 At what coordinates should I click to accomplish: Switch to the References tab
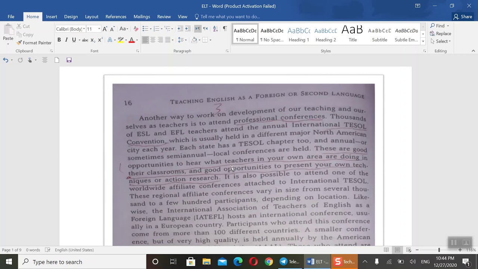coord(116,17)
